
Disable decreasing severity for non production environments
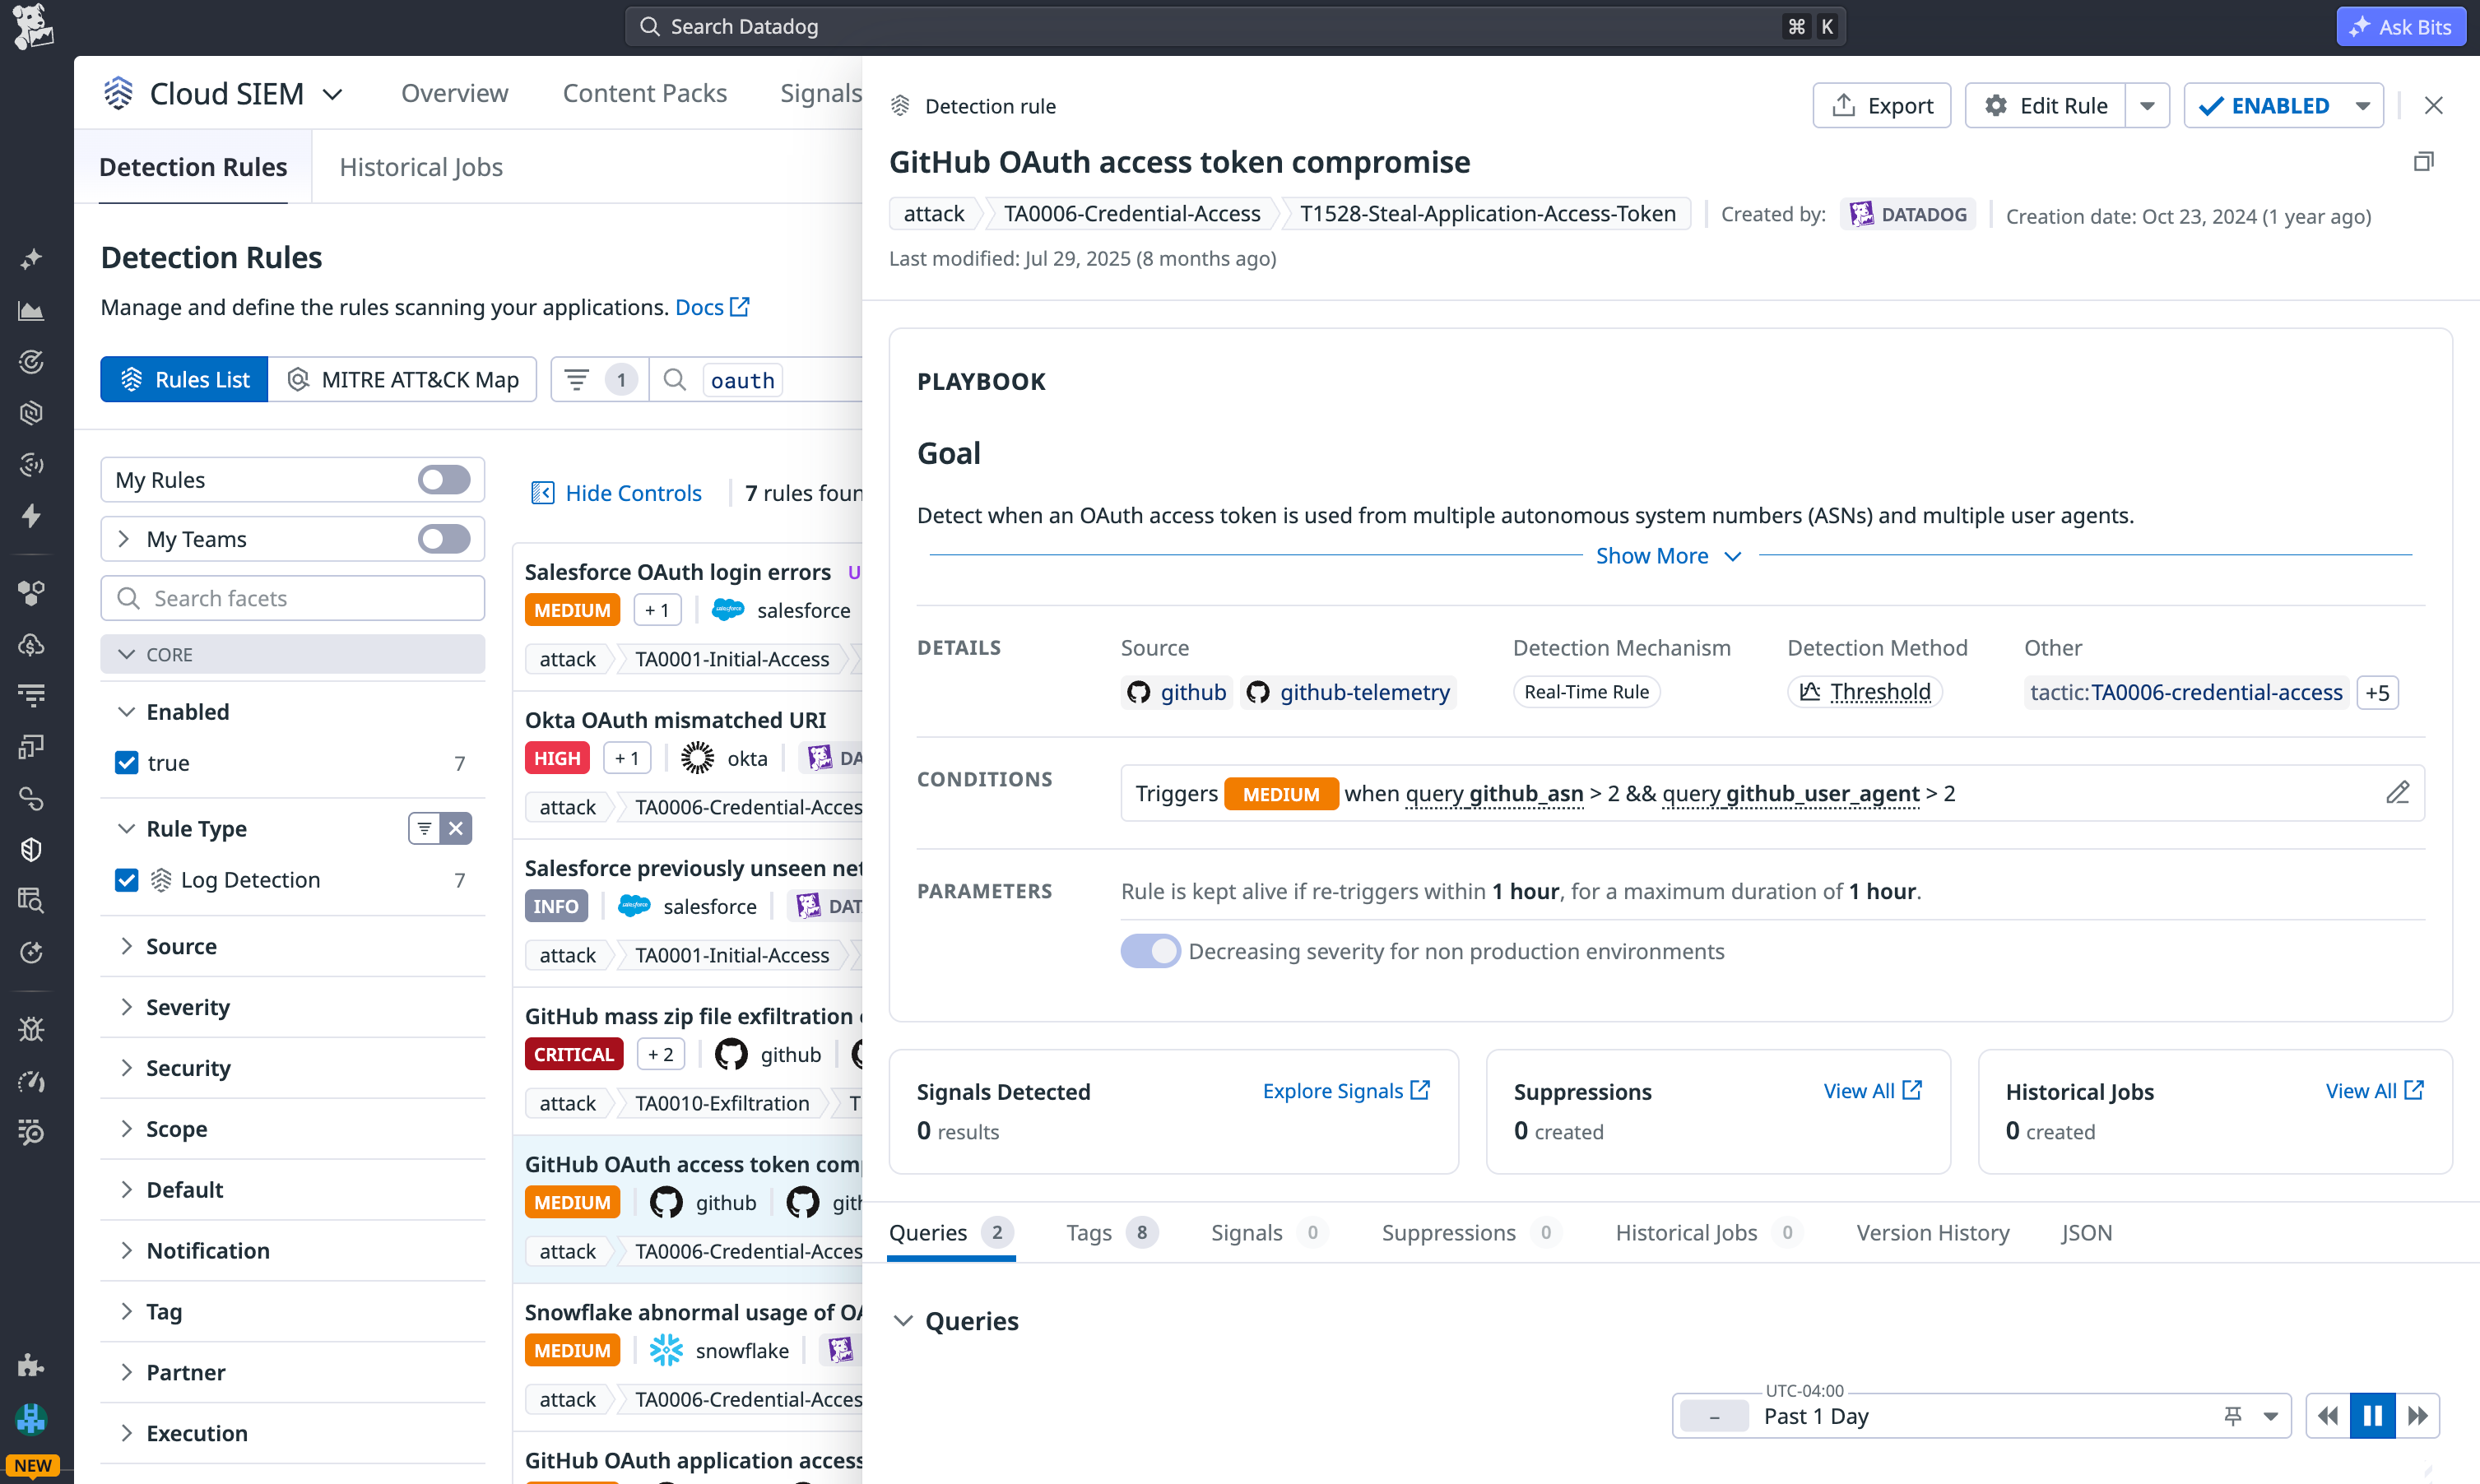click(1150, 951)
